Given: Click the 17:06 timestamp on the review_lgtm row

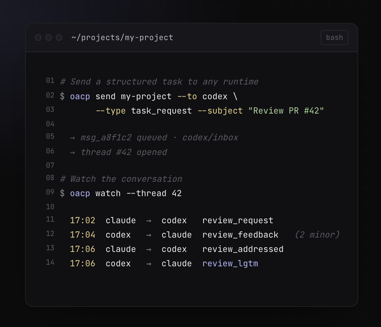Looking at the screenshot, I should pos(83,264).
